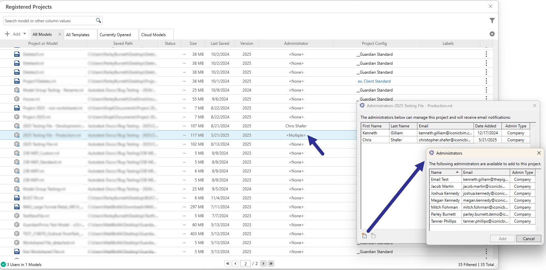
Task: Select Tanner Phillips in the list
Action: [482, 221]
